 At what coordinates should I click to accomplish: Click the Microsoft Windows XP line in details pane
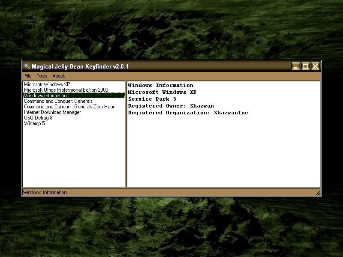click(162, 92)
